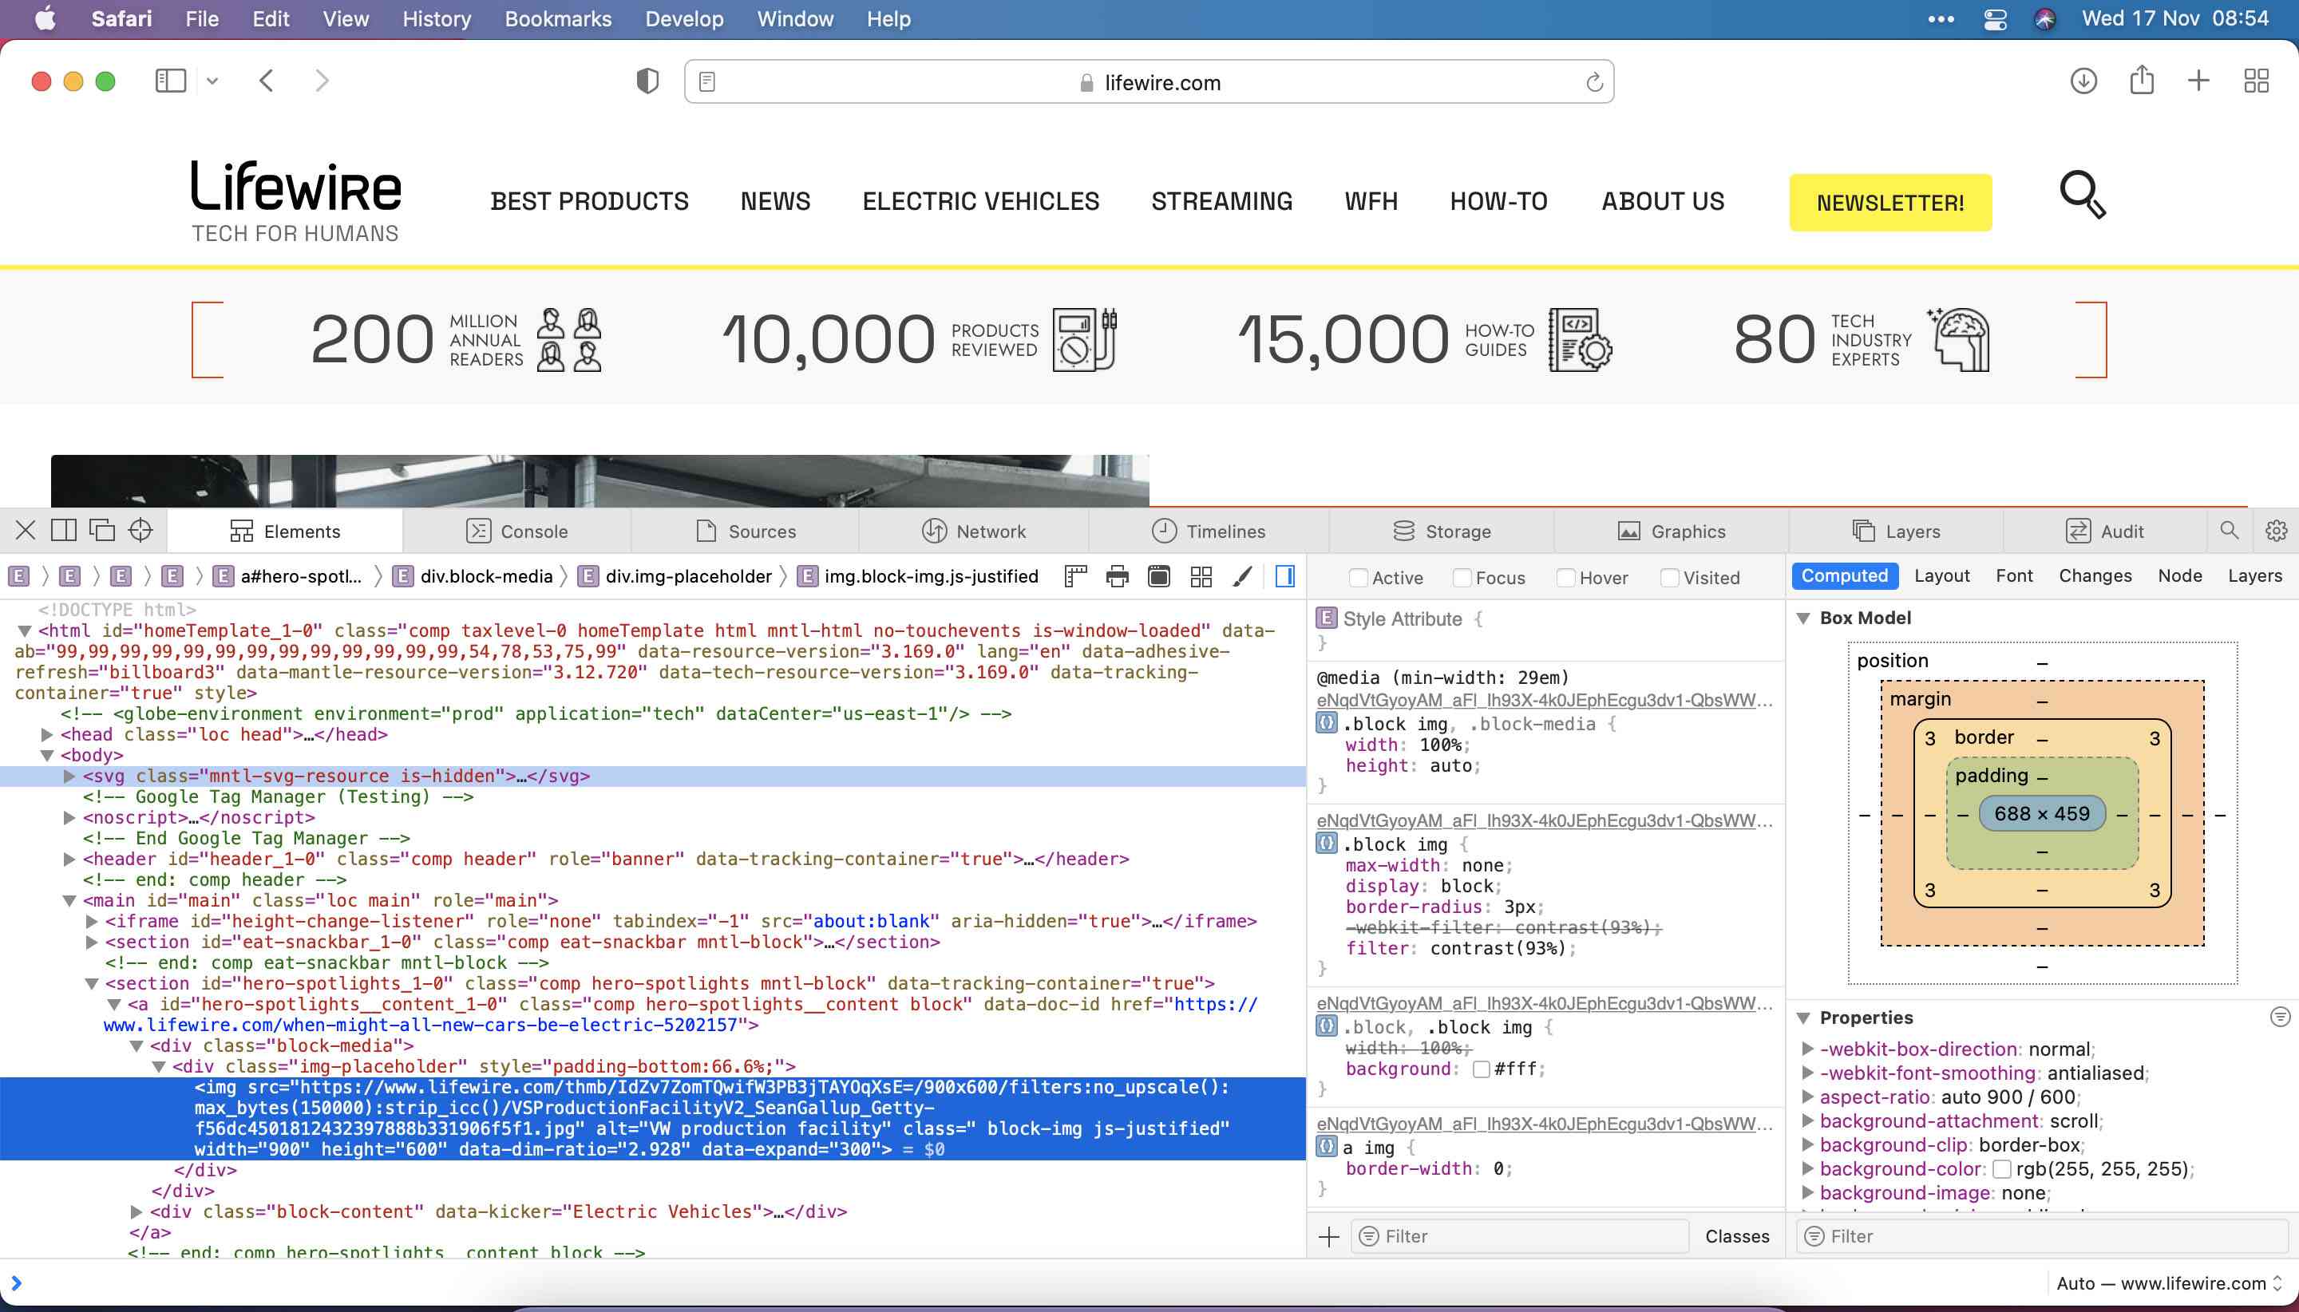
Task: Click the computed Filter input field
Action: 2040,1236
